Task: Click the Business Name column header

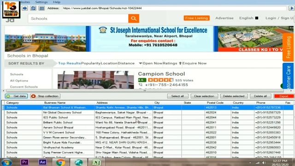Action: pyautogui.click(x=55, y=103)
